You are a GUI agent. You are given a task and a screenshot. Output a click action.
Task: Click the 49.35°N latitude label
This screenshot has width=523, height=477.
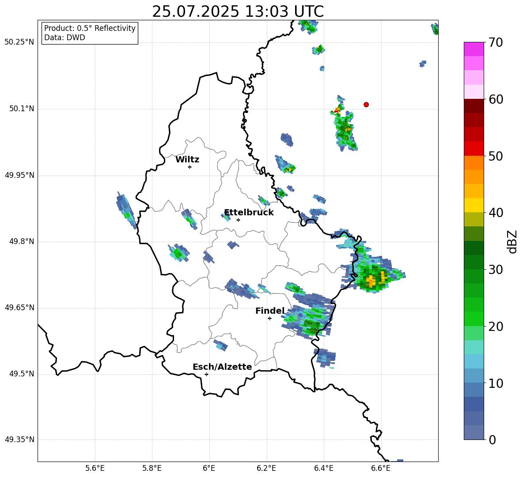pyautogui.click(x=19, y=439)
